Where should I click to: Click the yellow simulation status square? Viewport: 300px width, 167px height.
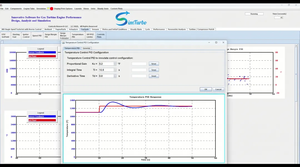(x=48, y=9)
